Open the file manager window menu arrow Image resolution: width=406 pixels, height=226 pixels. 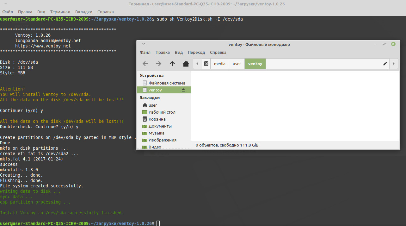pyautogui.click(x=143, y=44)
